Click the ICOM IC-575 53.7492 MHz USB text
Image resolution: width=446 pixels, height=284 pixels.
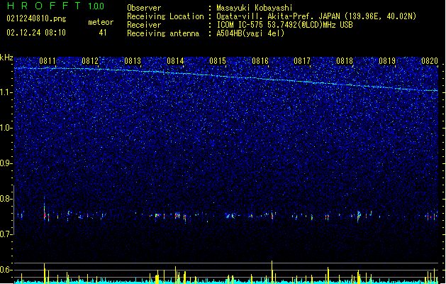(284, 25)
